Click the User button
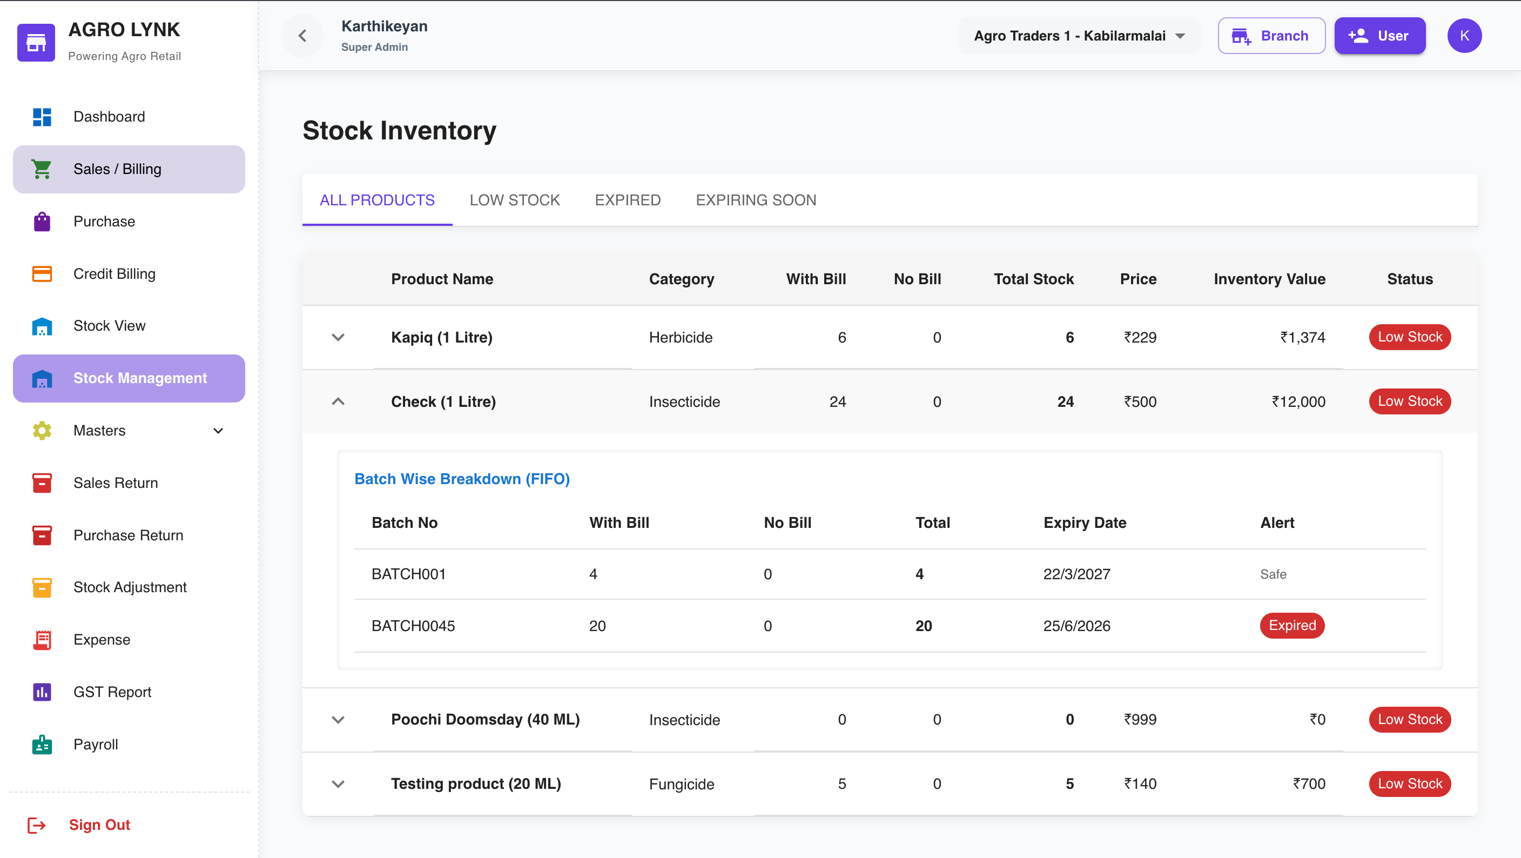Viewport: 1521px width, 858px height. coord(1379,36)
